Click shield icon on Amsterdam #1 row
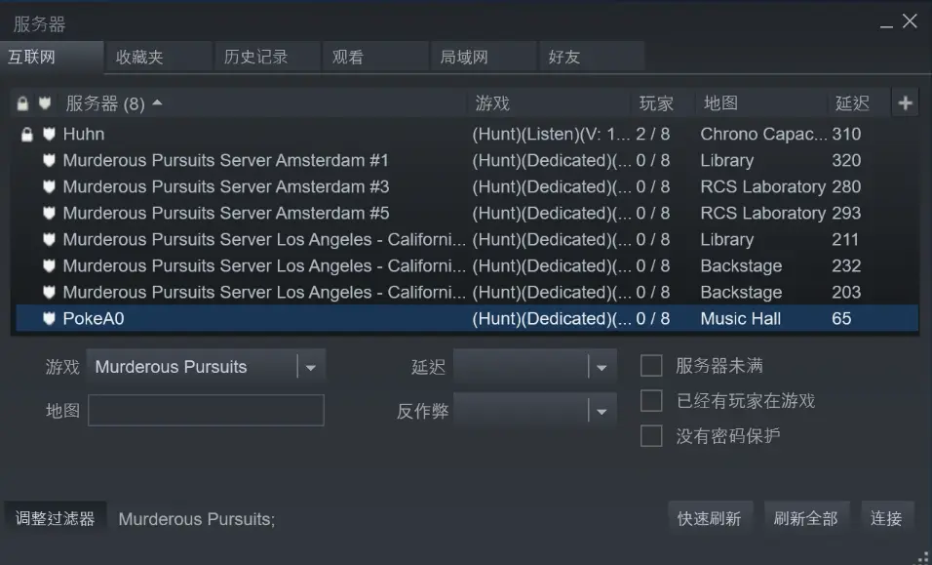Viewport: 932px width, 565px height. [x=49, y=160]
